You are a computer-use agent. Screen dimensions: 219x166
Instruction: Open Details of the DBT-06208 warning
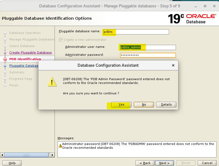tap(166, 104)
